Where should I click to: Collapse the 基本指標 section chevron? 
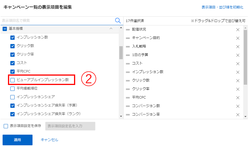111,29
